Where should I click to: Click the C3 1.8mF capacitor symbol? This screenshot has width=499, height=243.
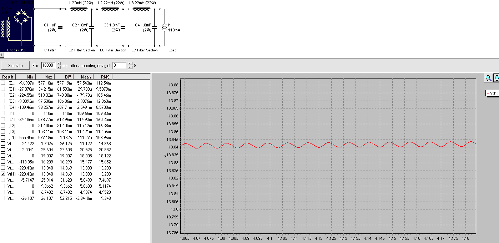(123, 27)
